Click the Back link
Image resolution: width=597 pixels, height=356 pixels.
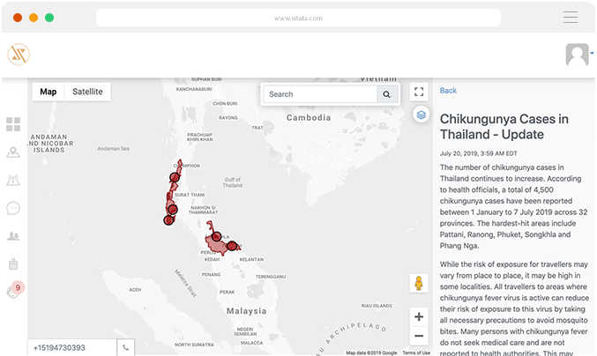[448, 91]
